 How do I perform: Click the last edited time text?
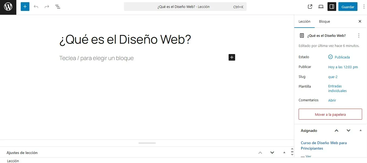329,46
